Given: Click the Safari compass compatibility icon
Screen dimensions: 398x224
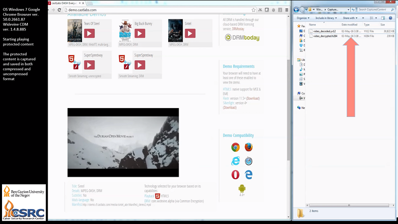Looking at the screenshot, I should pyautogui.click(x=248, y=161).
